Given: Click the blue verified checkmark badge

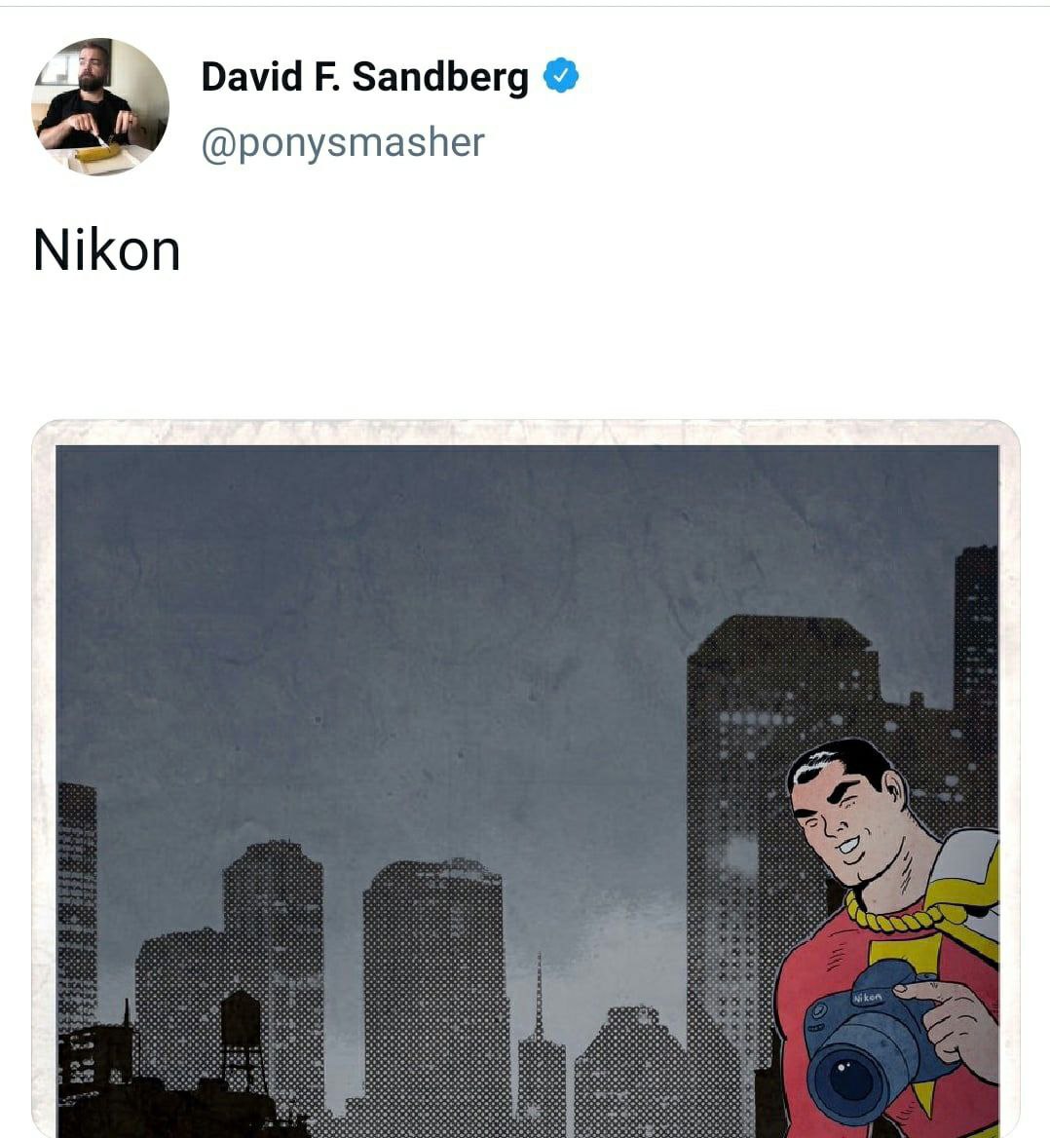Looking at the screenshot, I should point(561,75).
